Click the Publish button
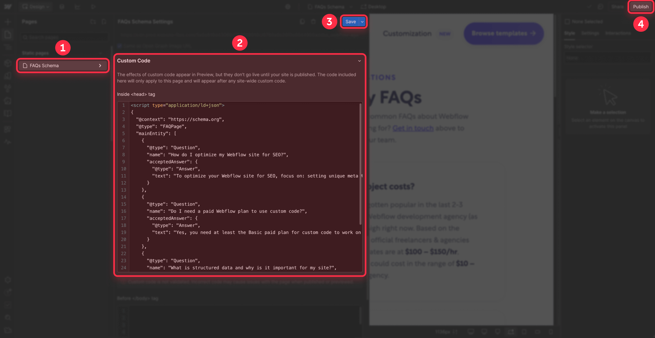The image size is (655, 338). [640, 6]
